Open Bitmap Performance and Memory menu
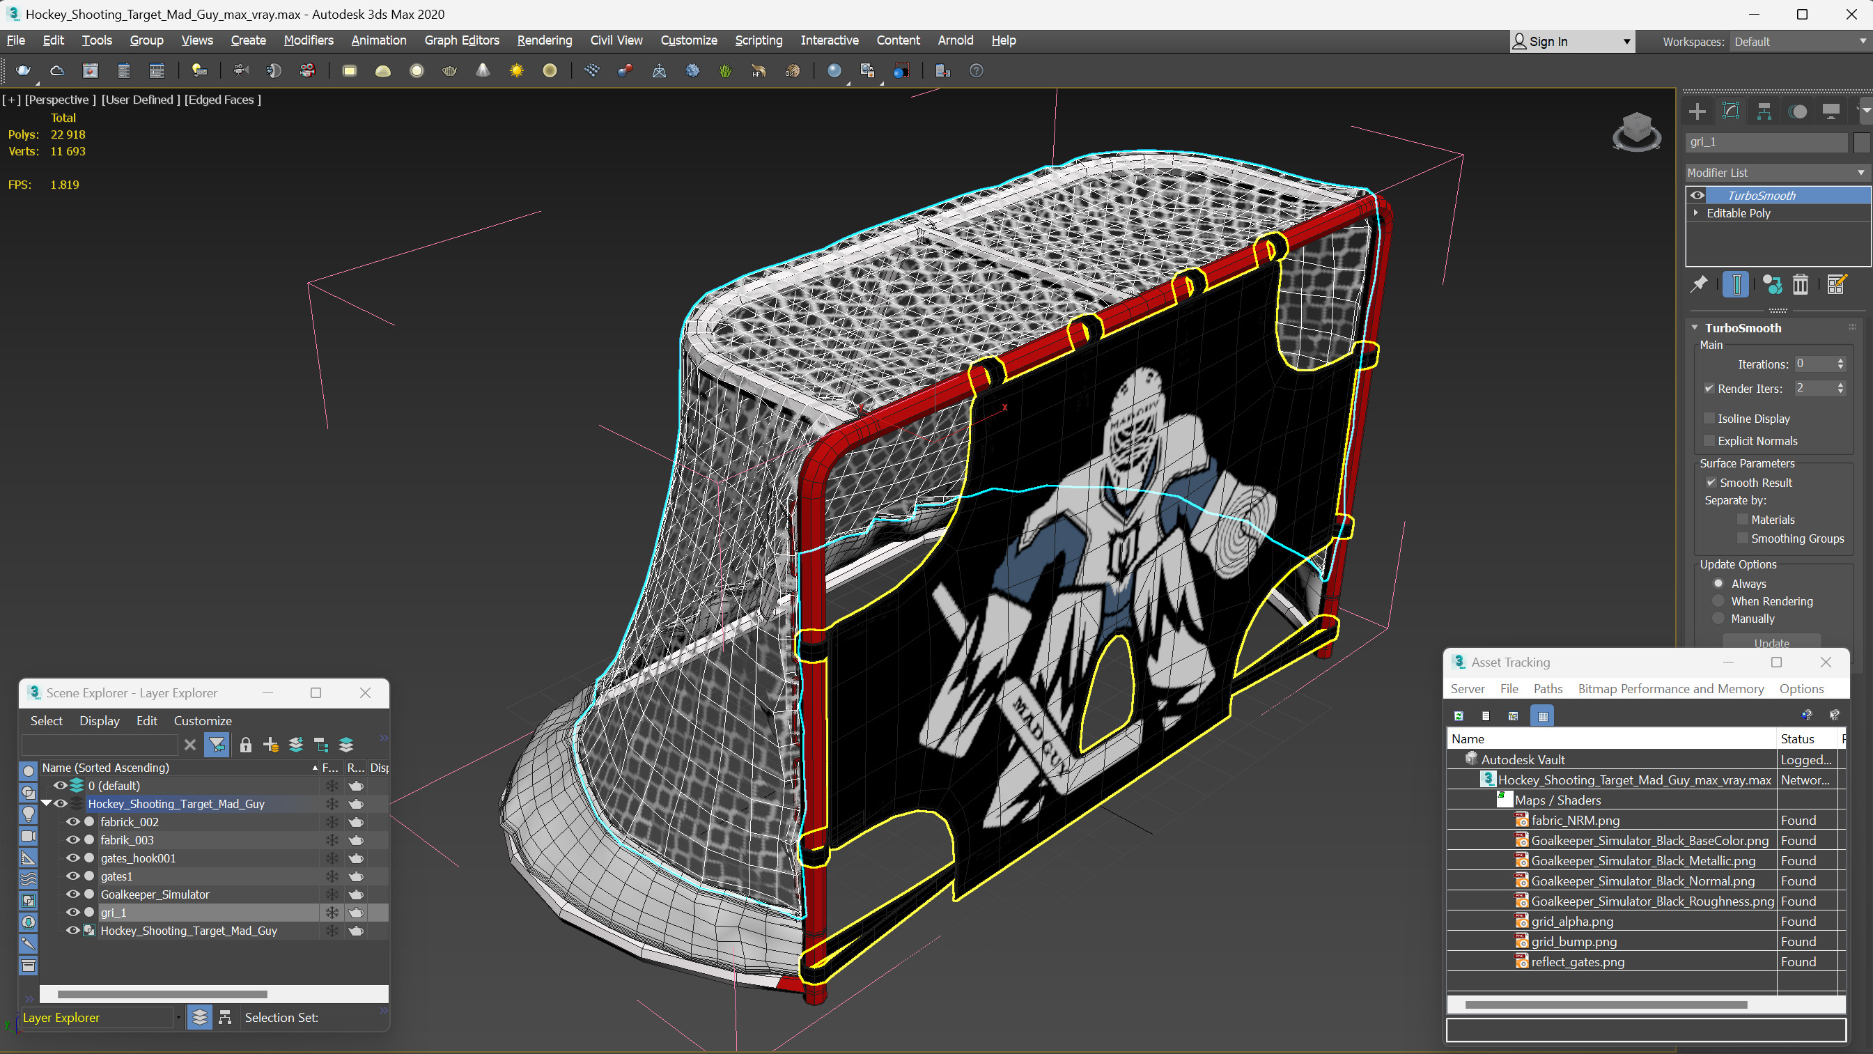 click(1671, 689)
